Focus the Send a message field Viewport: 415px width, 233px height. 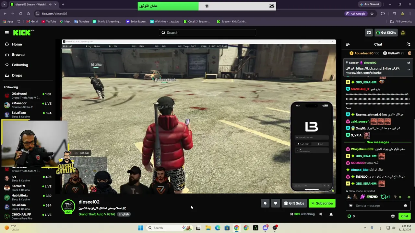point(378,205)
